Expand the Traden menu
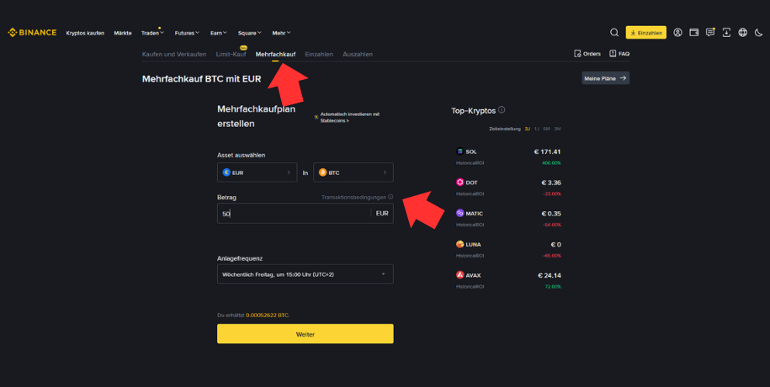 (152, 33)
